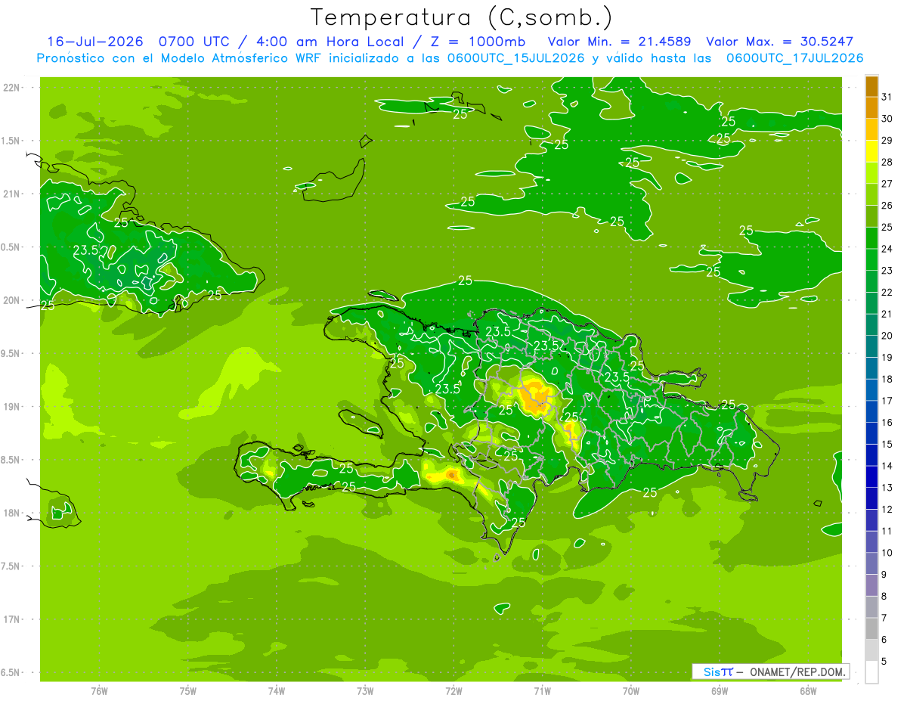Pick the legend swatch between 30 and 31
907x701 pixels.
(x=871, y=108)
